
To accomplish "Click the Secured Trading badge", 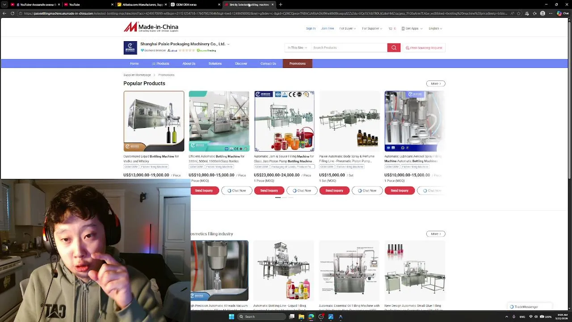I will pyautogui.click(x=206, y=51).
